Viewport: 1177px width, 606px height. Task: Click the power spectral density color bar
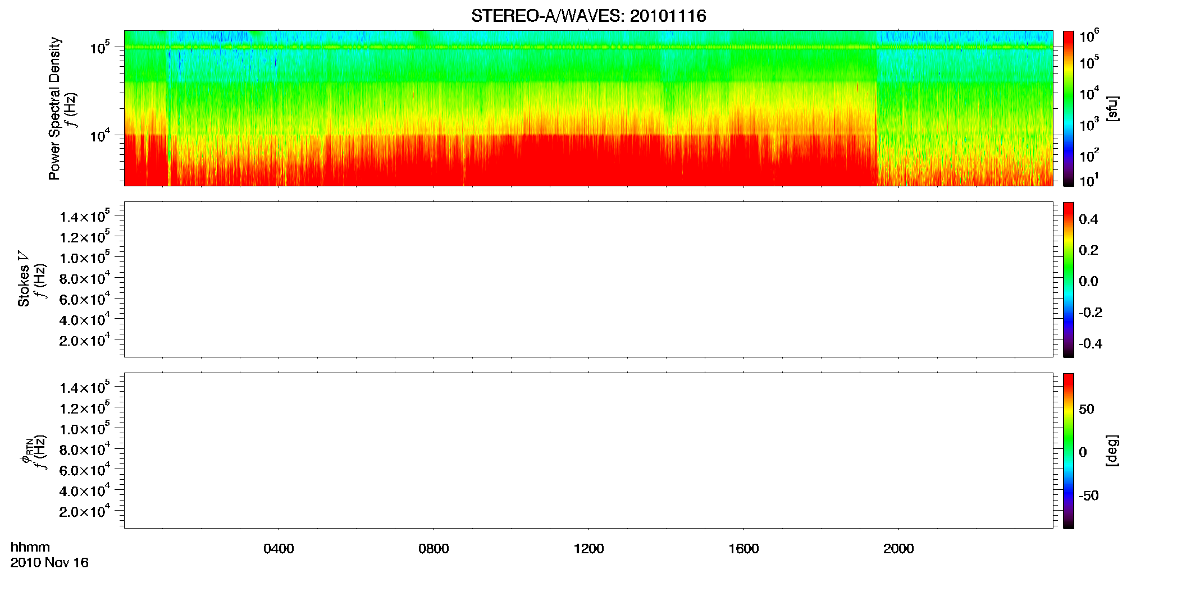pyautogui.click(x=1069, y=108)
